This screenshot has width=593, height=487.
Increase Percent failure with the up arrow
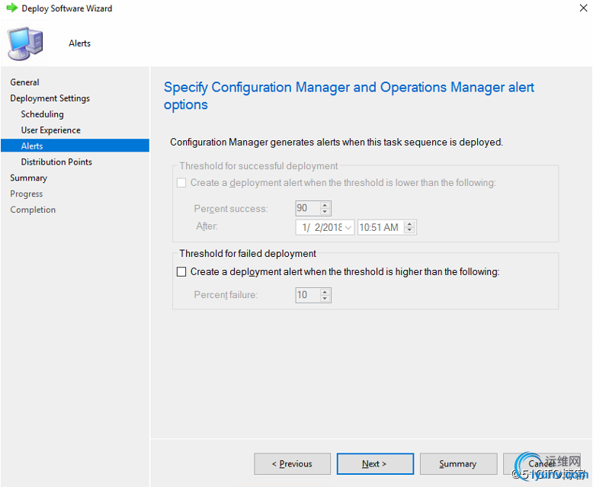pos(325,292)
